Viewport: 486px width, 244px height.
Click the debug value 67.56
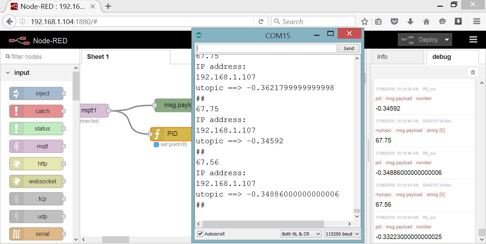pyautogui.click(x=383, y=205)
